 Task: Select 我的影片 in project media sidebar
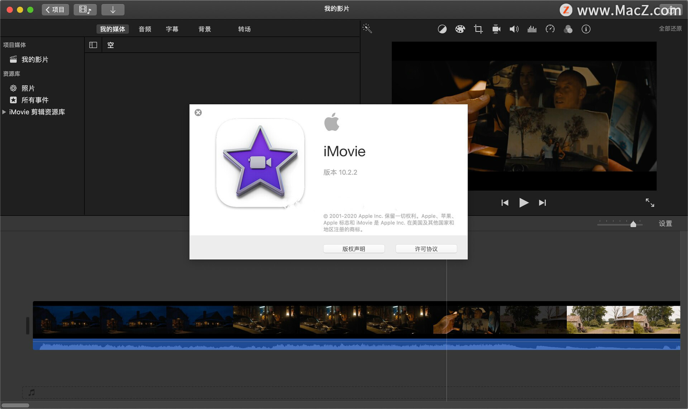point(35,60)
